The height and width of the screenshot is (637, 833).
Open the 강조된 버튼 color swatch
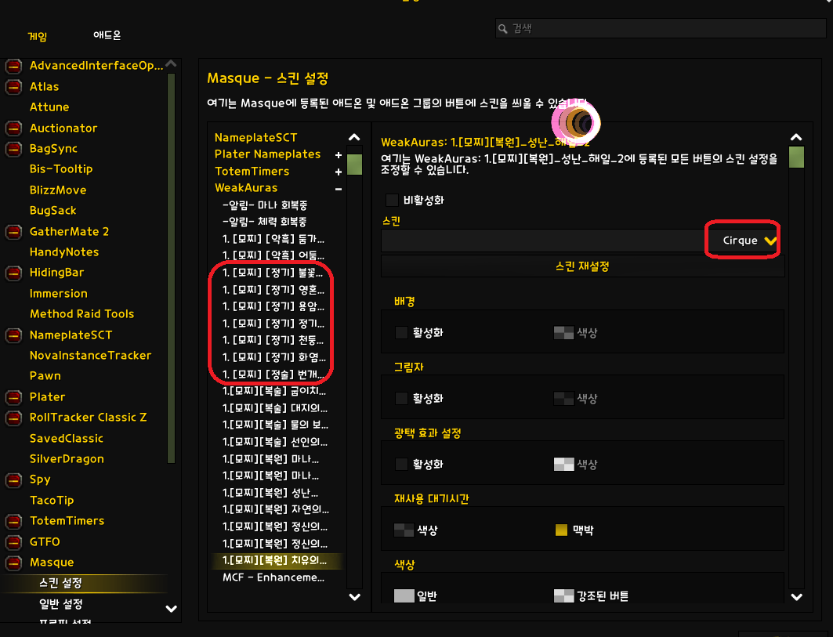click(563, 595)
